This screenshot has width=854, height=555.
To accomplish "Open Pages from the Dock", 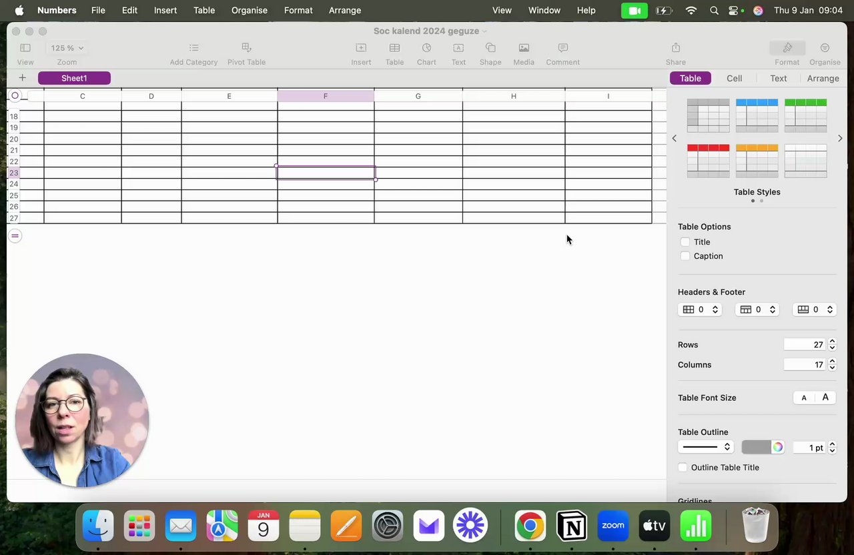I will (x=346, y=526).
